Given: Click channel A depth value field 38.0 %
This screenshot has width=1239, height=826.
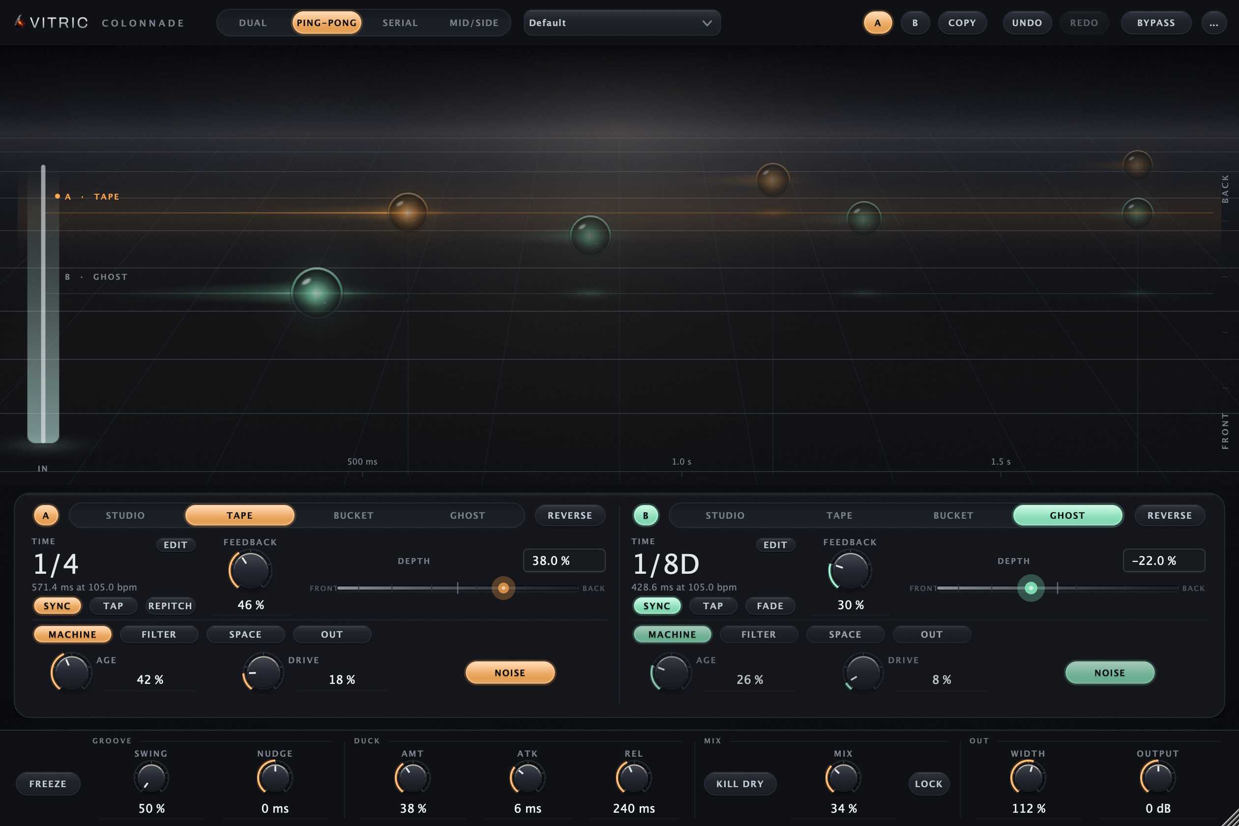Looking at the screenshot, I should click(x=564, y=560).
